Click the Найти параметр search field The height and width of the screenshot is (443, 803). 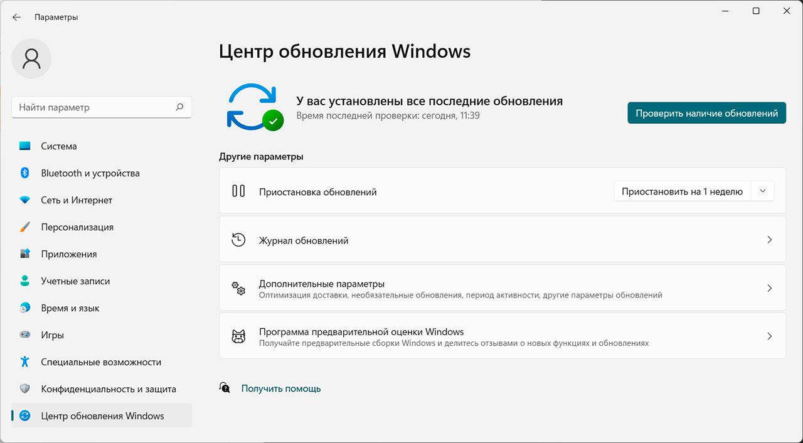click(x=94, y=107)
